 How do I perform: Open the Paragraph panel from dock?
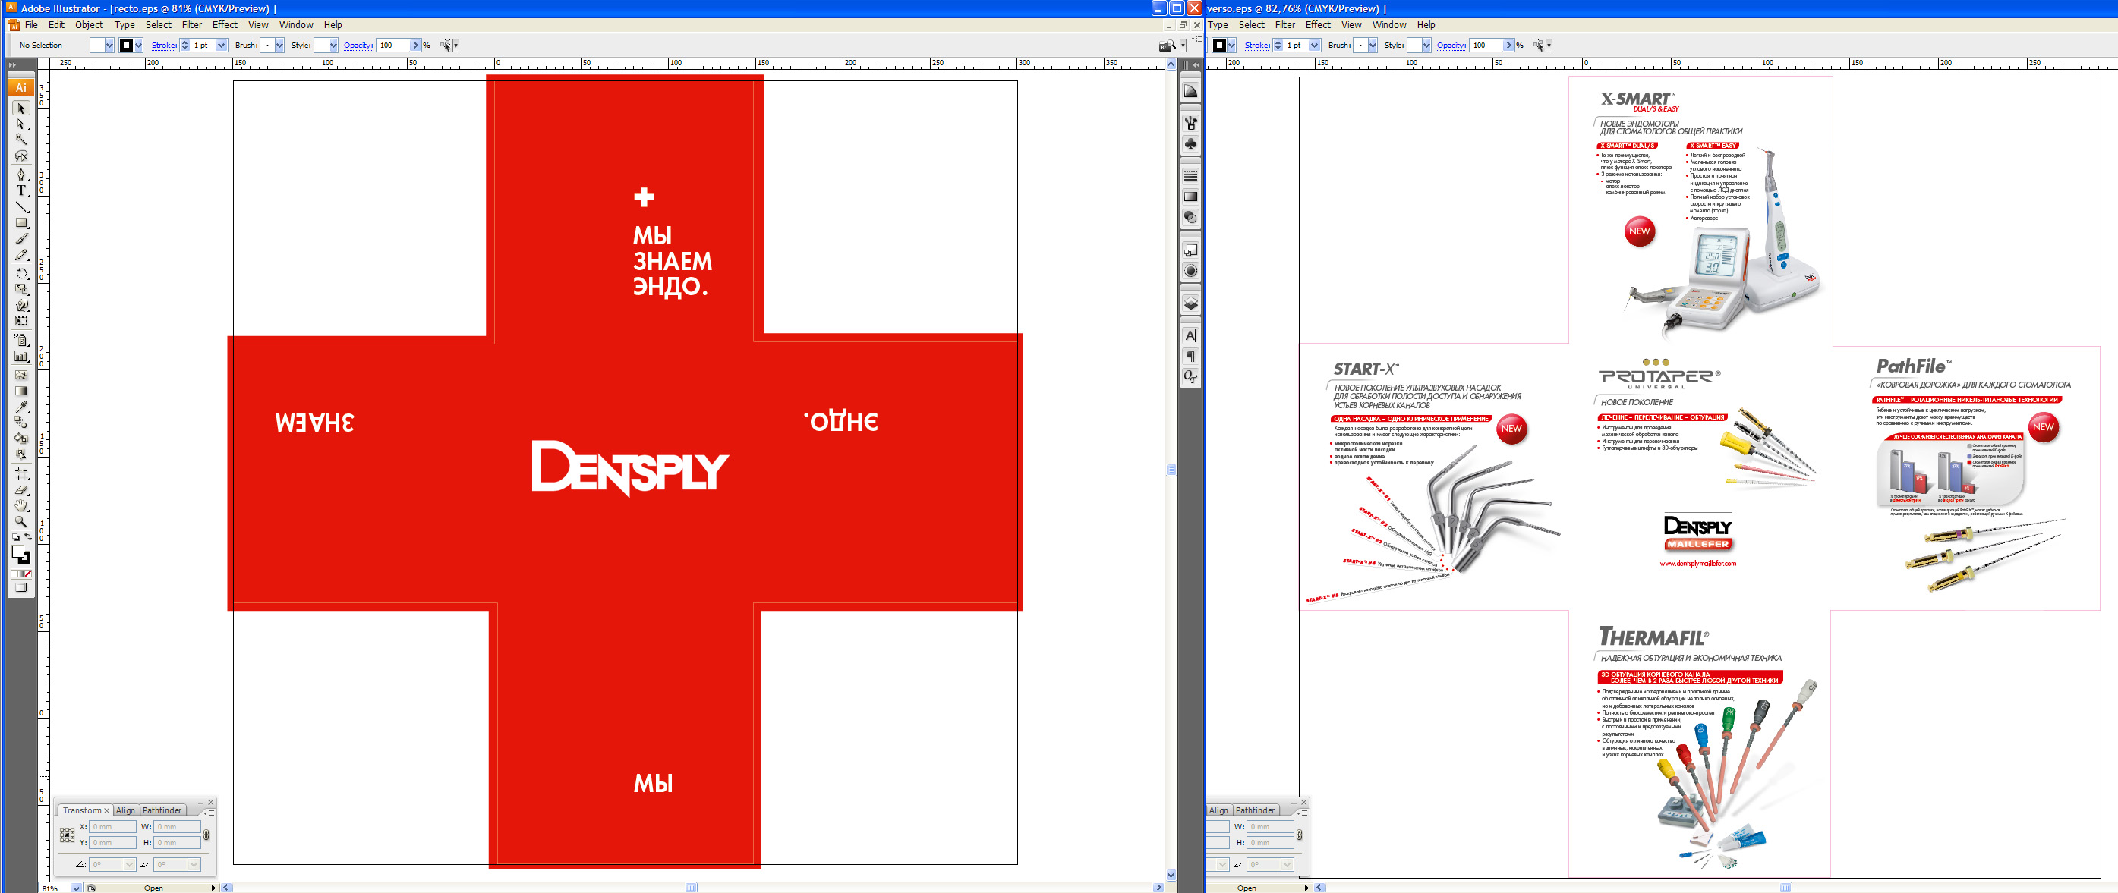point(1190,357)
